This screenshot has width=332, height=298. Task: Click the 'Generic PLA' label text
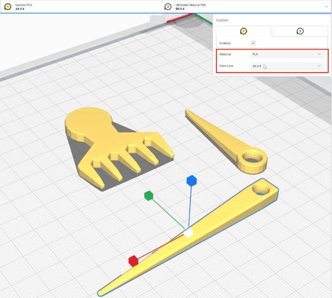pyautogui.click(x=23, y=5)
